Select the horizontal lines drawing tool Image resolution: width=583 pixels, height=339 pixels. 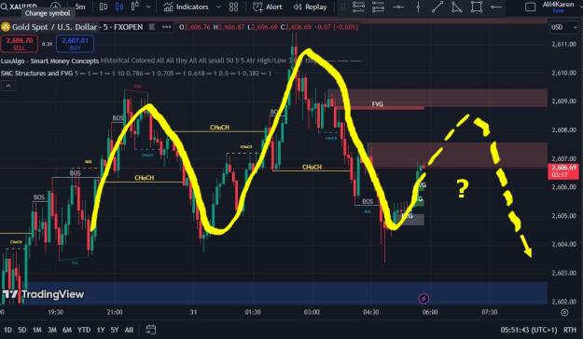pyautogui.click(x=358, y=7)
